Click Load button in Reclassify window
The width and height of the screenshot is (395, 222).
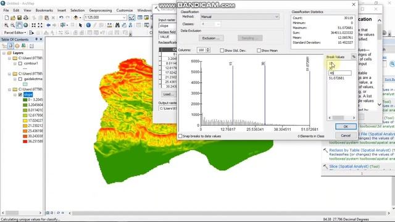coord(168,94)
